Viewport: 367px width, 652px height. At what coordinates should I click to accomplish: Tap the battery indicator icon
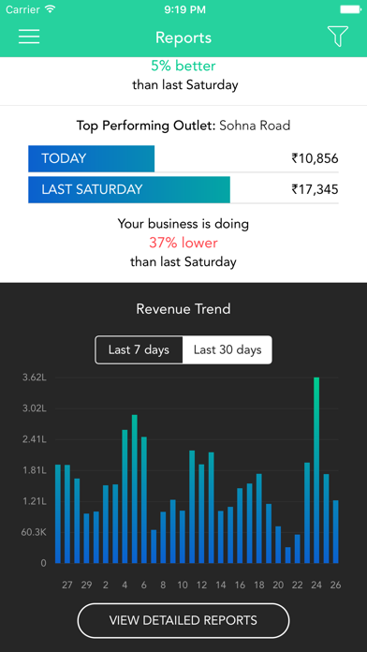[x=350, y=9]
